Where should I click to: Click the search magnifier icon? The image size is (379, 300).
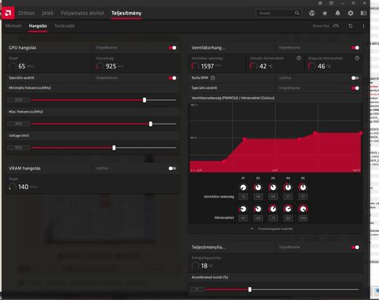tap(297, 13)
